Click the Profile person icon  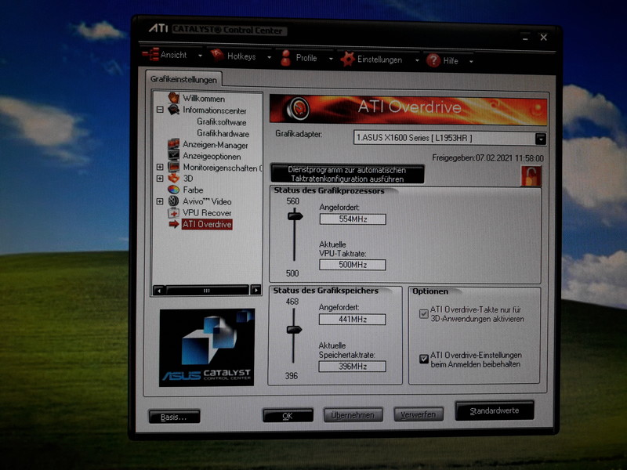pyautogui.click(x=285, y=58)
